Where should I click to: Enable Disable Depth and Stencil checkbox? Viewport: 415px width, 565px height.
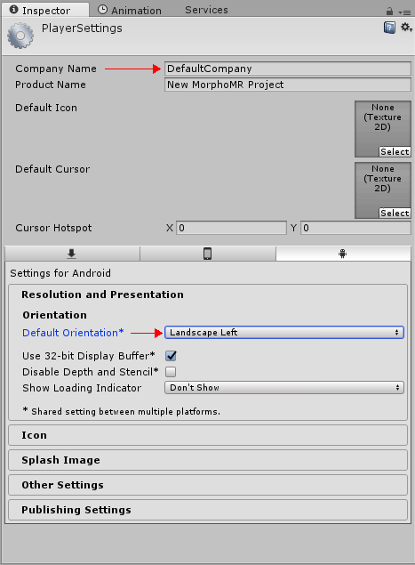(x=171, y=372)
